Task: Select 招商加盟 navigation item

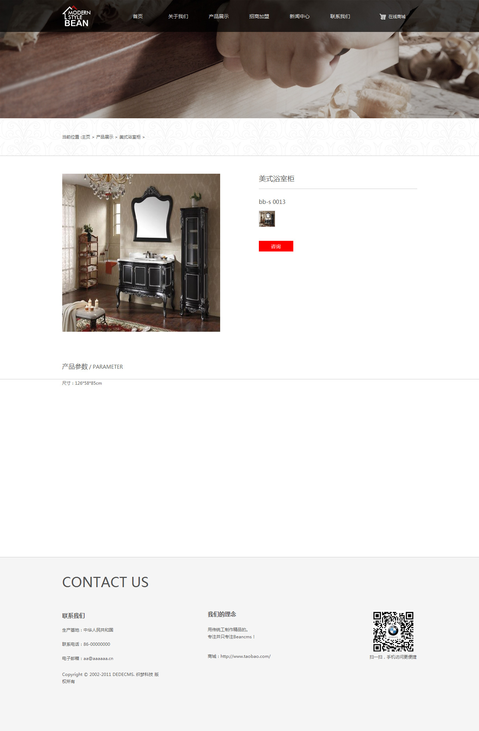Action: coord(259,16)
